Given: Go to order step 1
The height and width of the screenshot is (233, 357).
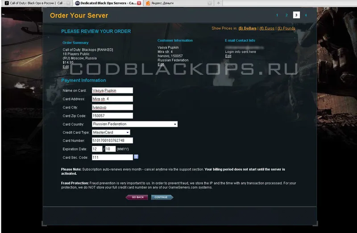Looking at the screenshot, I should pos(277,15).
